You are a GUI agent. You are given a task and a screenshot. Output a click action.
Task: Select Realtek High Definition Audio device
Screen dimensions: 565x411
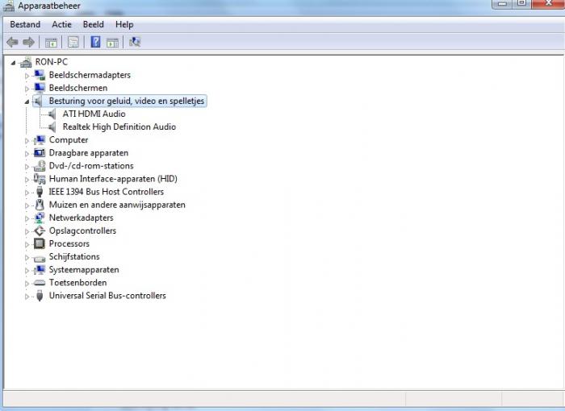(119, 127)
